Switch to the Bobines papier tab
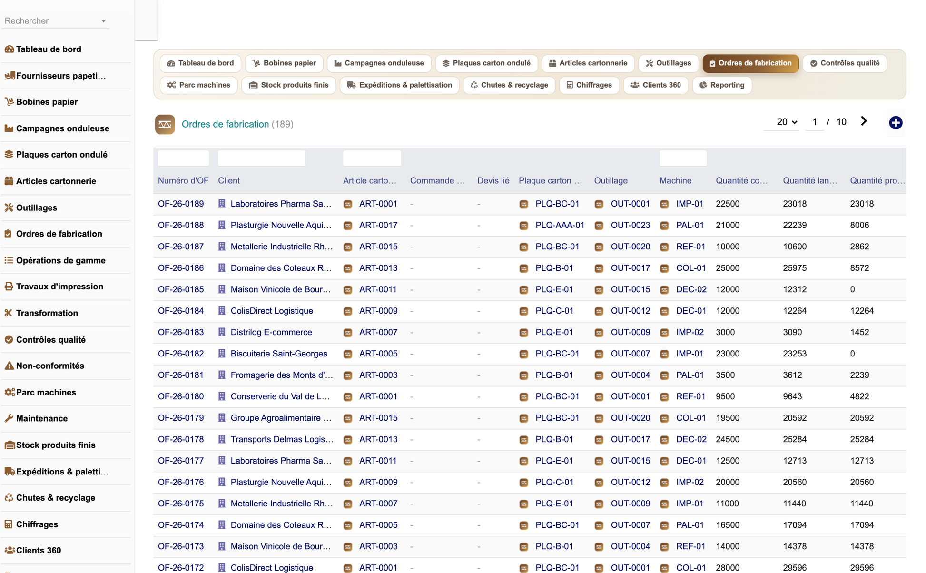926x573 pixels. (284, 63)
